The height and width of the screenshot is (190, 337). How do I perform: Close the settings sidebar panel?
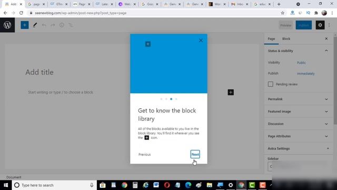point(326,39)
